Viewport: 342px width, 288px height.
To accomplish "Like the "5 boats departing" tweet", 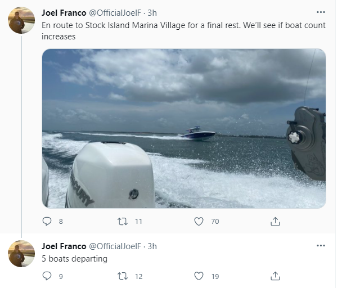I will (199, 276).
